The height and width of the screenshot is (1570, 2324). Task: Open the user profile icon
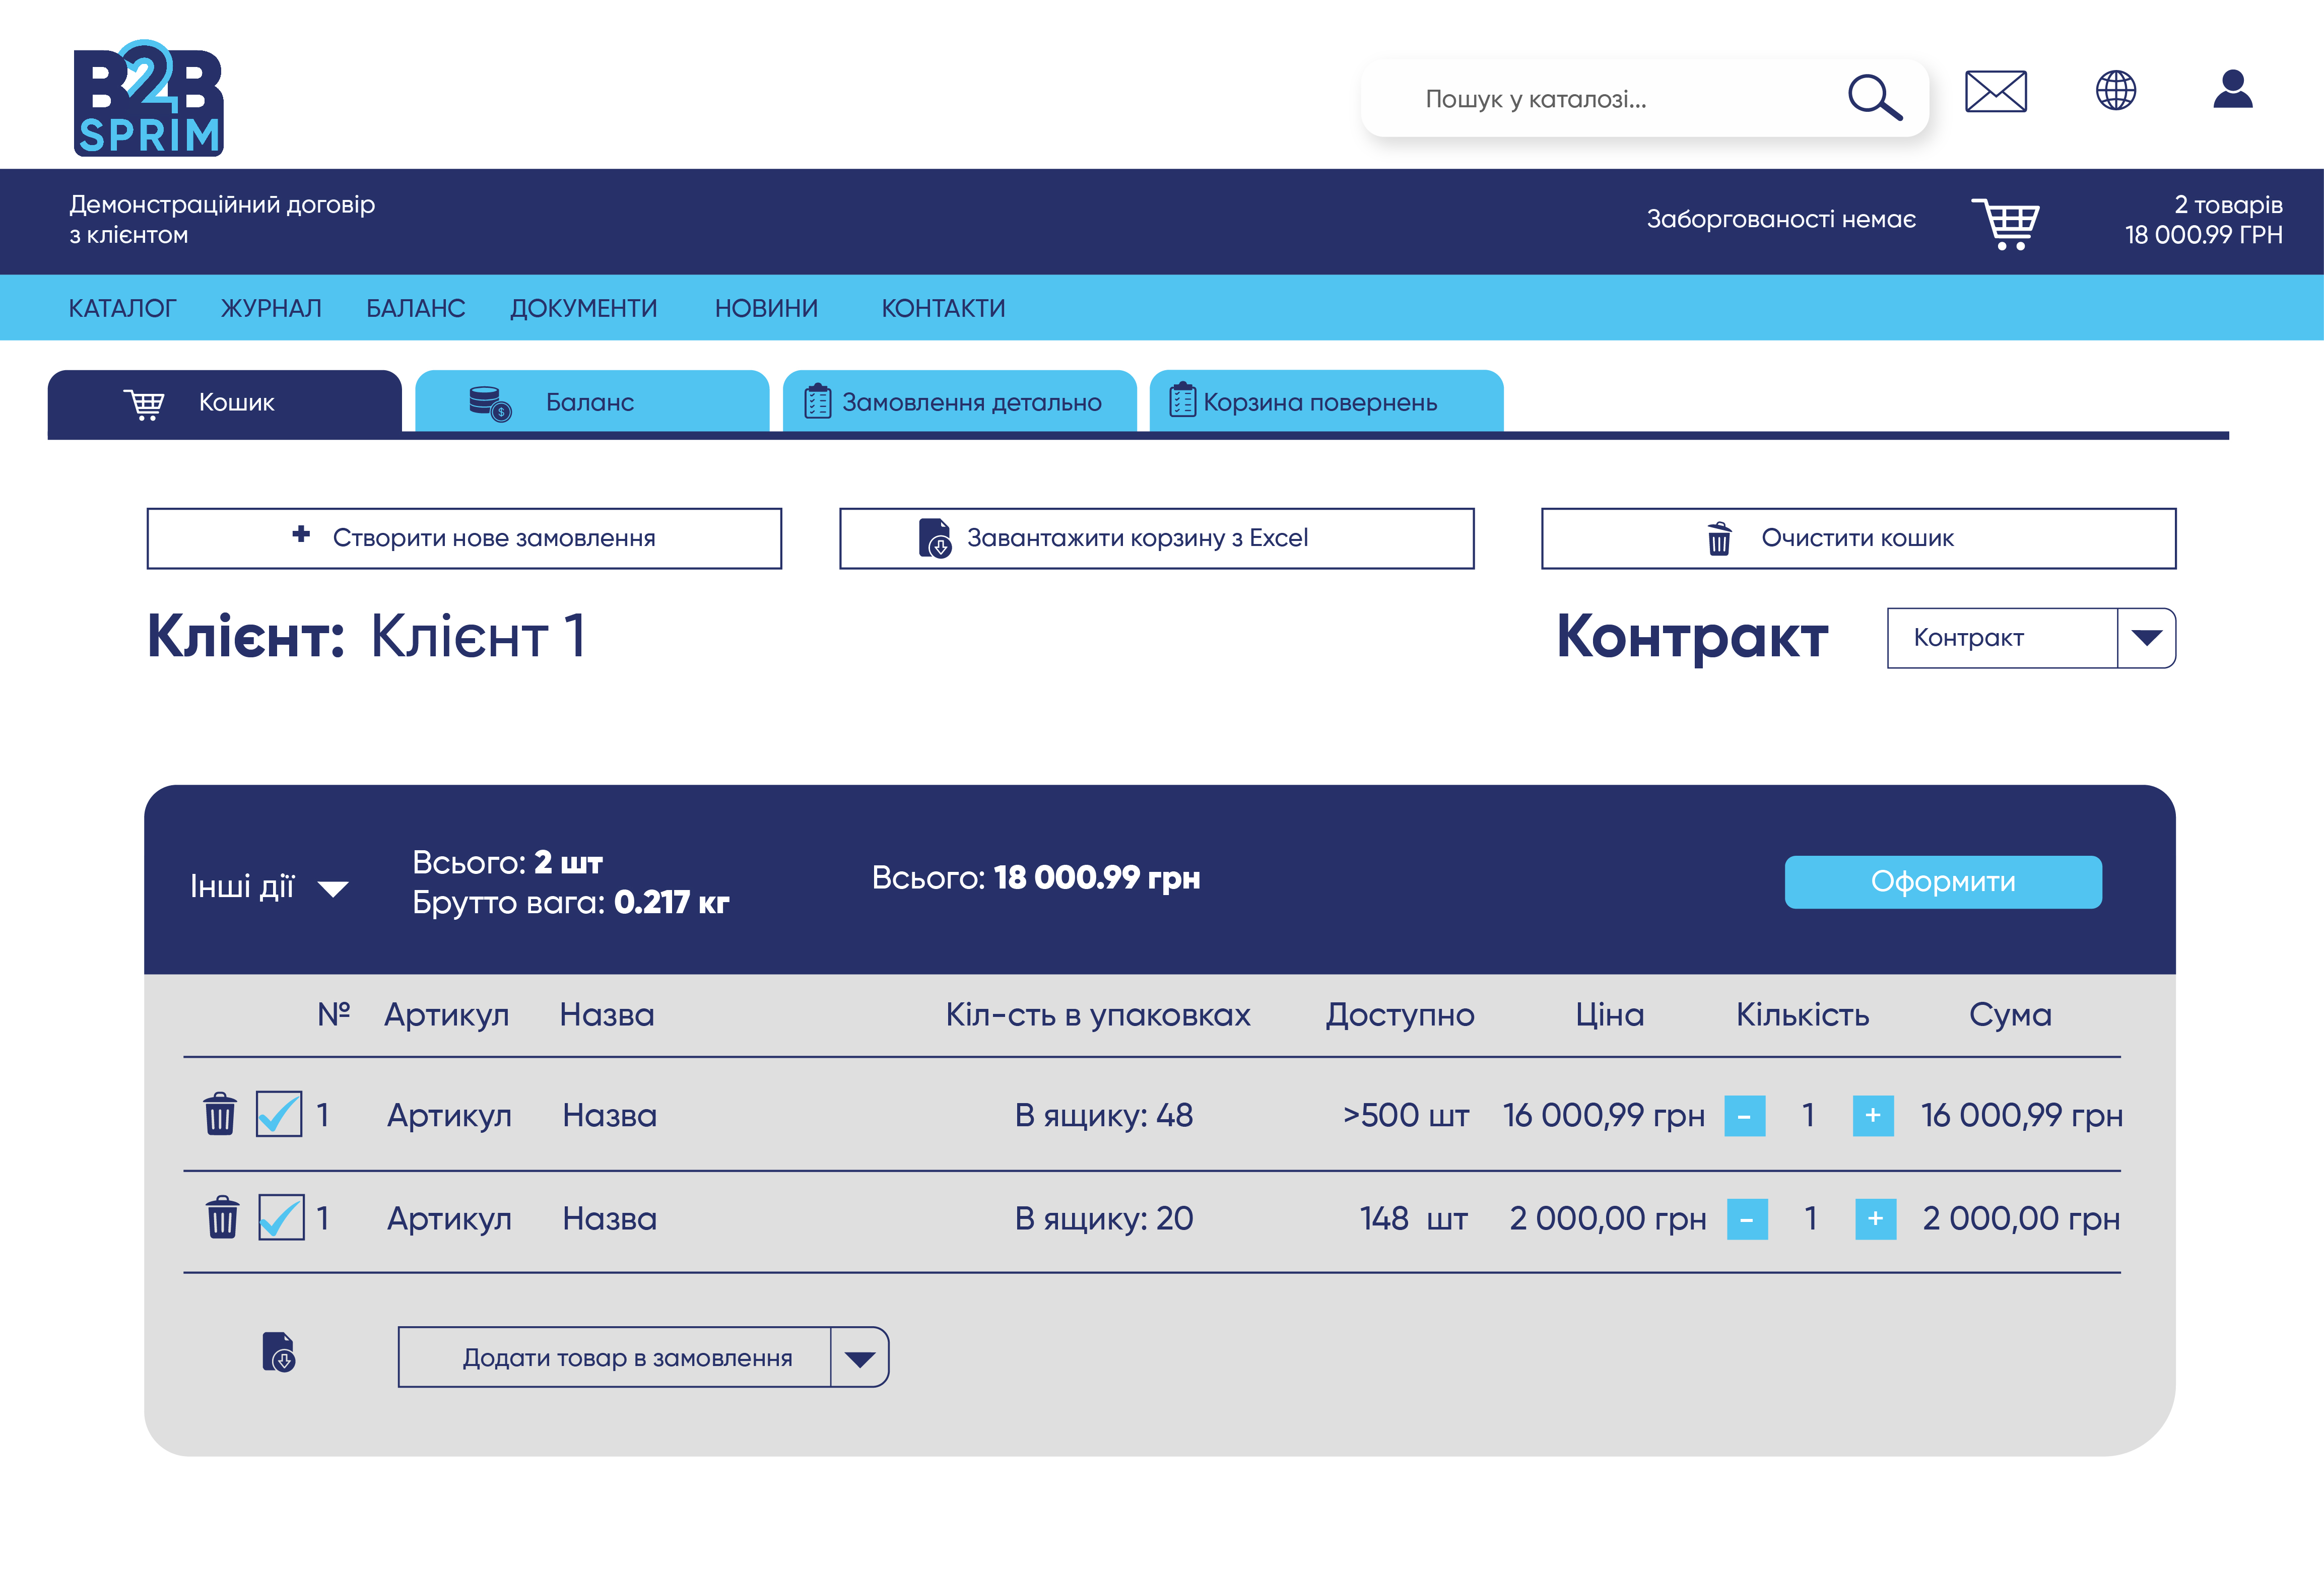click(2232, 88)
